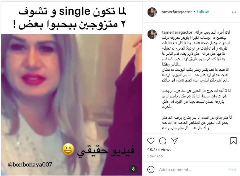The width and height of the screenshot is (240, 176).
Task: Save post with the bookmark icon
Action: (x=234, y=141)
